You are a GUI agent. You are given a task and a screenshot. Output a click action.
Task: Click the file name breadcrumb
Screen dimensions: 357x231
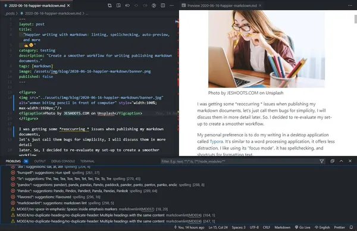point(53,14)
